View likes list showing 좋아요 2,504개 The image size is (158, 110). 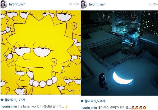(95, 101)
